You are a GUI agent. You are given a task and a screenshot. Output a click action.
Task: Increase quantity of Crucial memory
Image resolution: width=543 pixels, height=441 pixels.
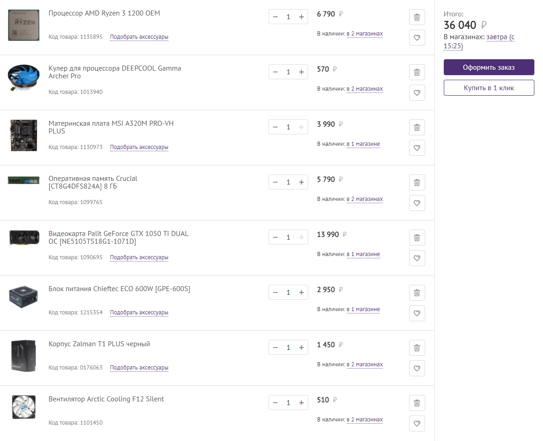click(301, 182)
